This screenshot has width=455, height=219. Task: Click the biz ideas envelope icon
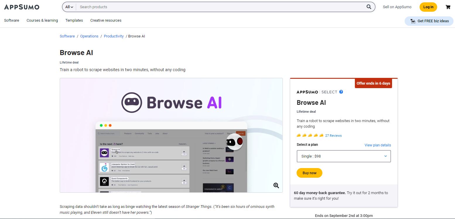(413, 21)
